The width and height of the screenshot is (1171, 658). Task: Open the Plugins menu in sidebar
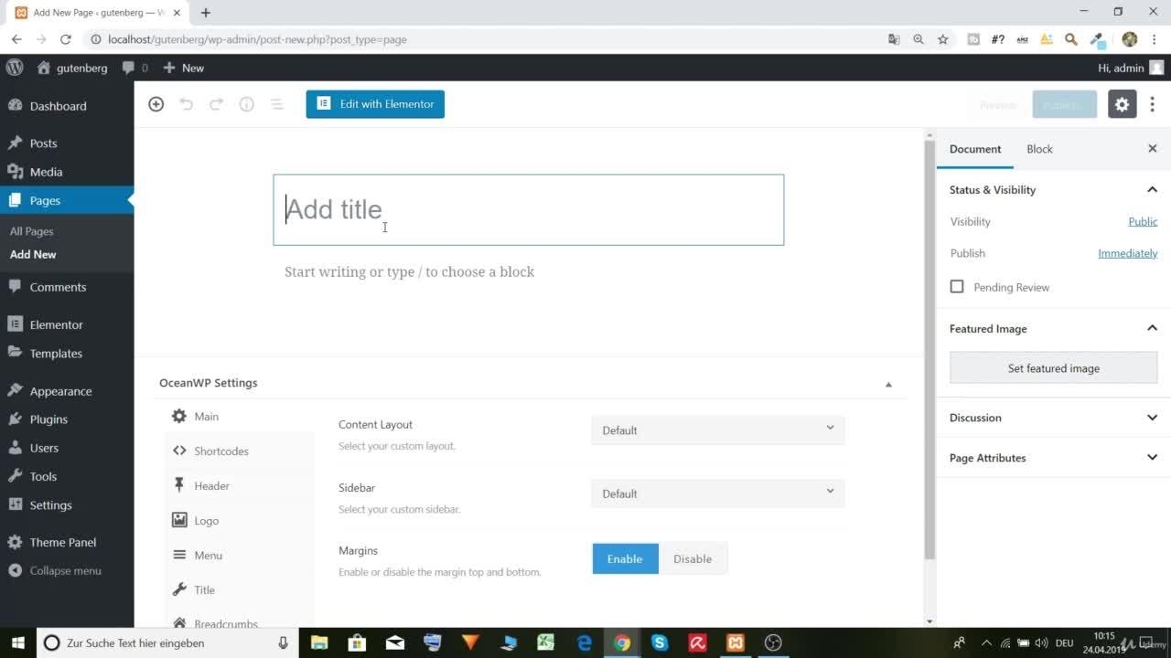(48, 419)
